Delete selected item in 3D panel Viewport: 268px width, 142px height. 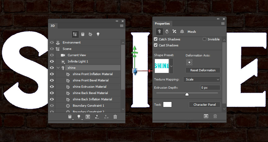(115, 117)
